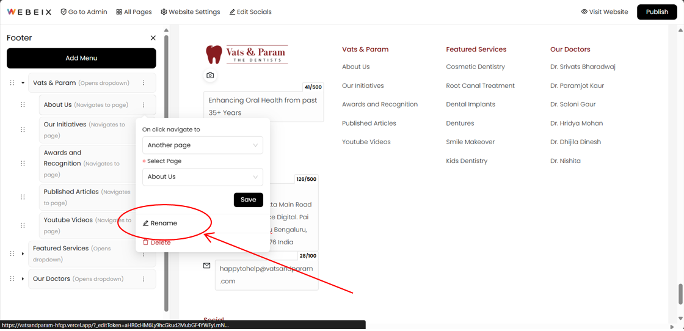
Task: Edit the happytohelp email field
Action: 266,275
